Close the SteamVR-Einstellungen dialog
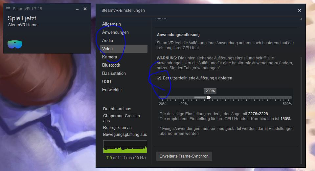The height and width of the screenshot is (171, 315). pyautogui.click(x=299, y=10)
